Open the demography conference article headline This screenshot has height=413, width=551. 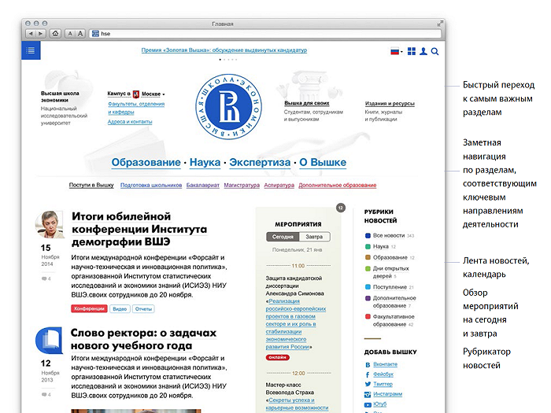(139, 229)
